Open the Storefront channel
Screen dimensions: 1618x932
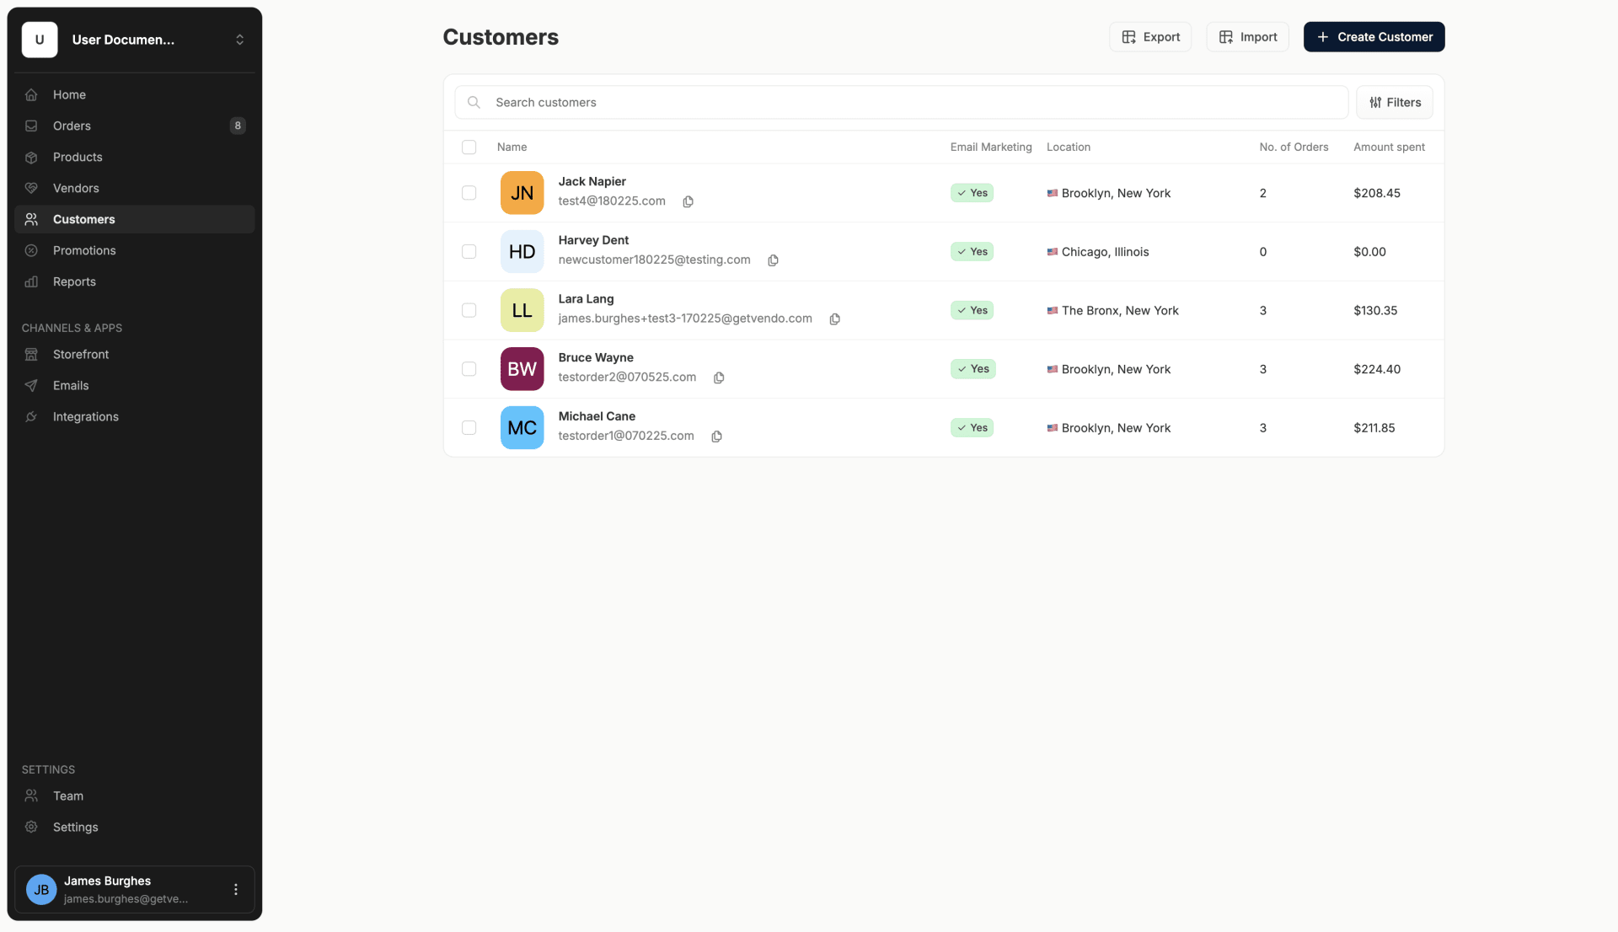click(x=80, y=354)
